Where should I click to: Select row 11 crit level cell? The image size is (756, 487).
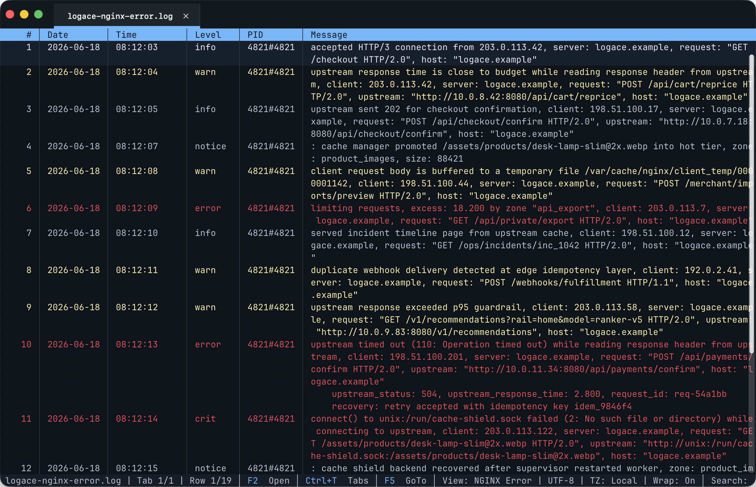205,419
